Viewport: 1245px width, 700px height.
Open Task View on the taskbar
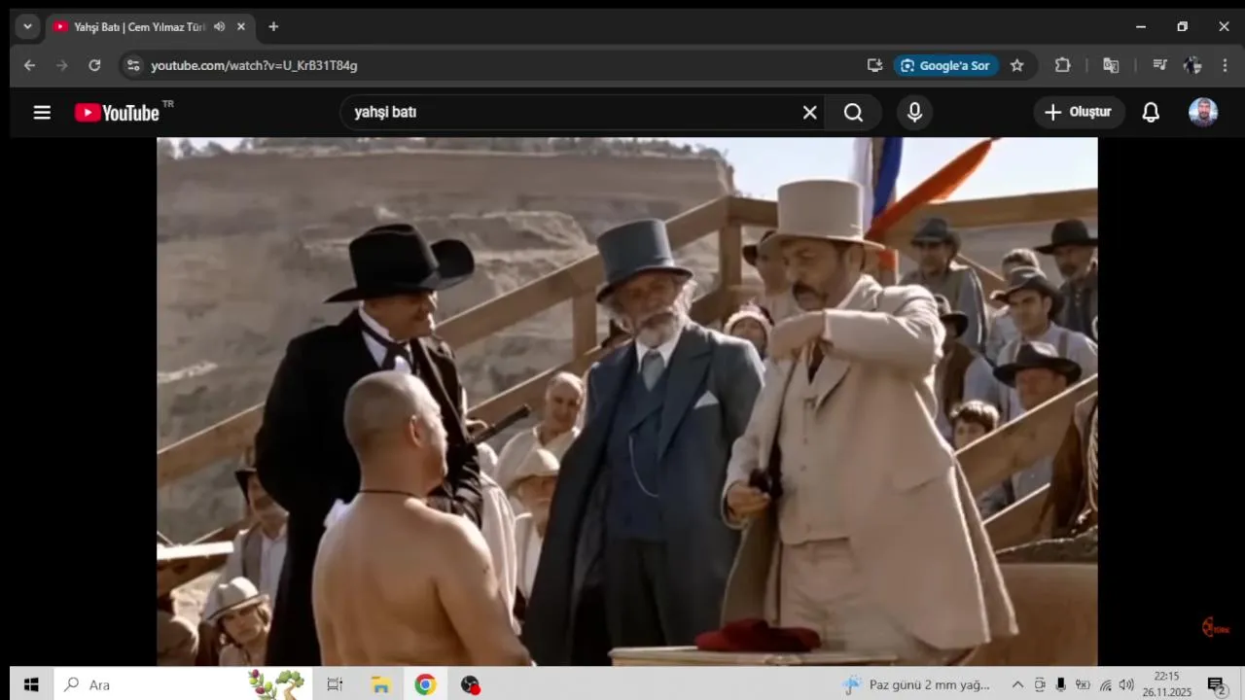335,684
